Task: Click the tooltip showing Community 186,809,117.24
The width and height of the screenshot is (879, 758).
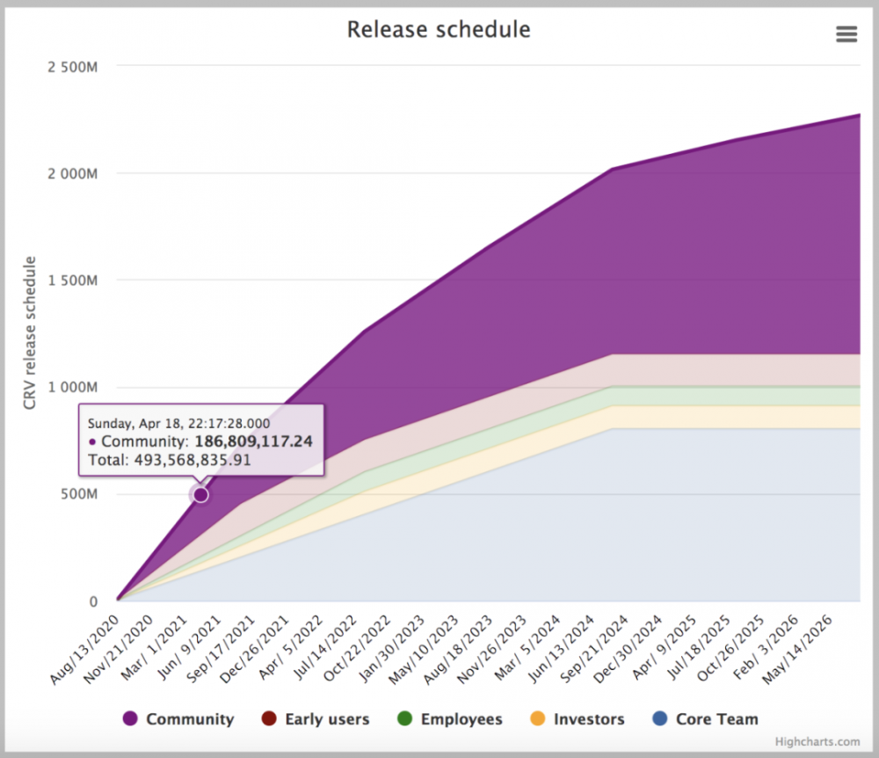Action: [x=201, y=441]
